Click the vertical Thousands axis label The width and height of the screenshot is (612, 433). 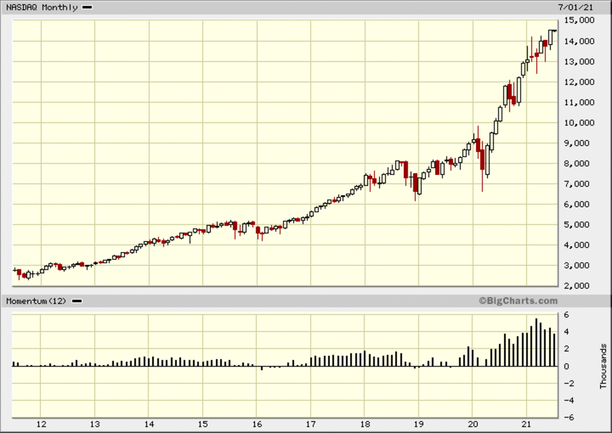603,366
